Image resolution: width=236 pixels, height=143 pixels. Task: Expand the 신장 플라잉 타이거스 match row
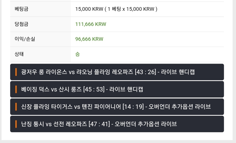tap(117, 107)
